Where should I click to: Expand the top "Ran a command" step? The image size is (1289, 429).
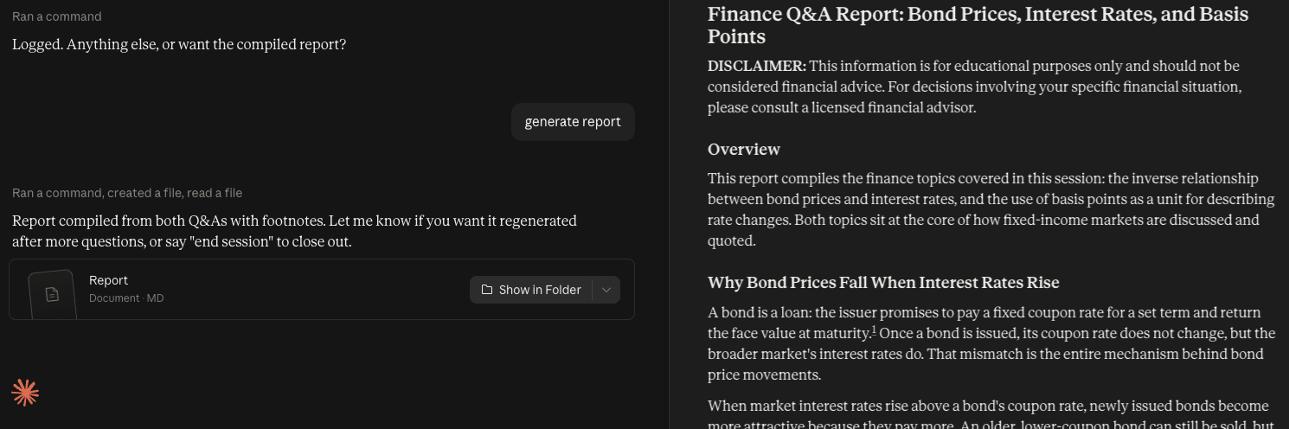coord(56,16)
